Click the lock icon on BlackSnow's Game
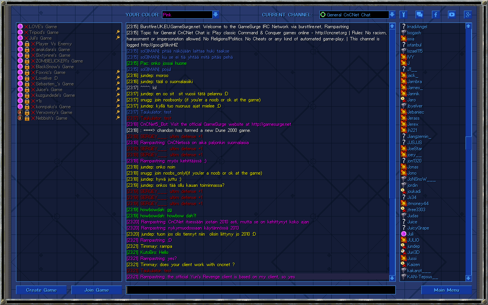The image size is (488, 305). click(x=27, y=67)
